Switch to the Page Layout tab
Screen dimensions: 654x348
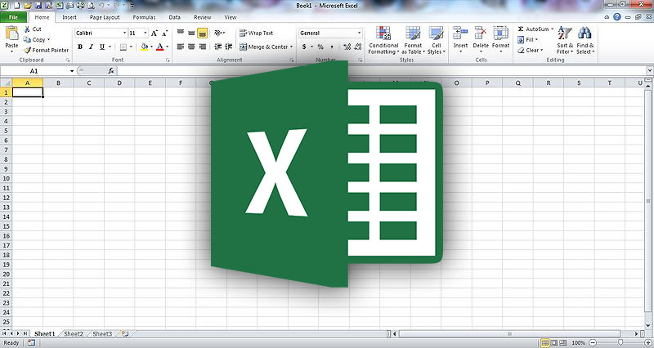(x=105, y=17)
